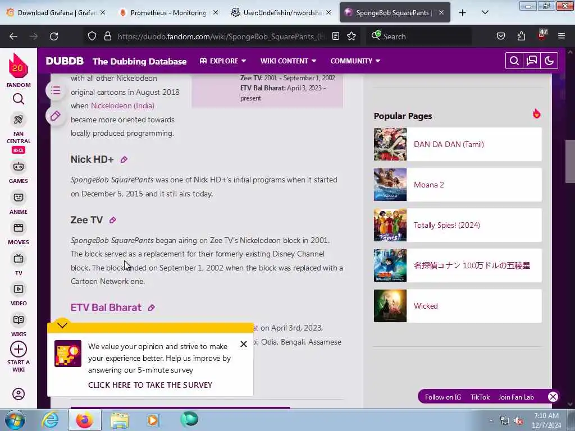Image resolution: width=575 pixels, height=431 pixels.
Task: Edit the ETV Bal Bharat section
Action: 152,308
